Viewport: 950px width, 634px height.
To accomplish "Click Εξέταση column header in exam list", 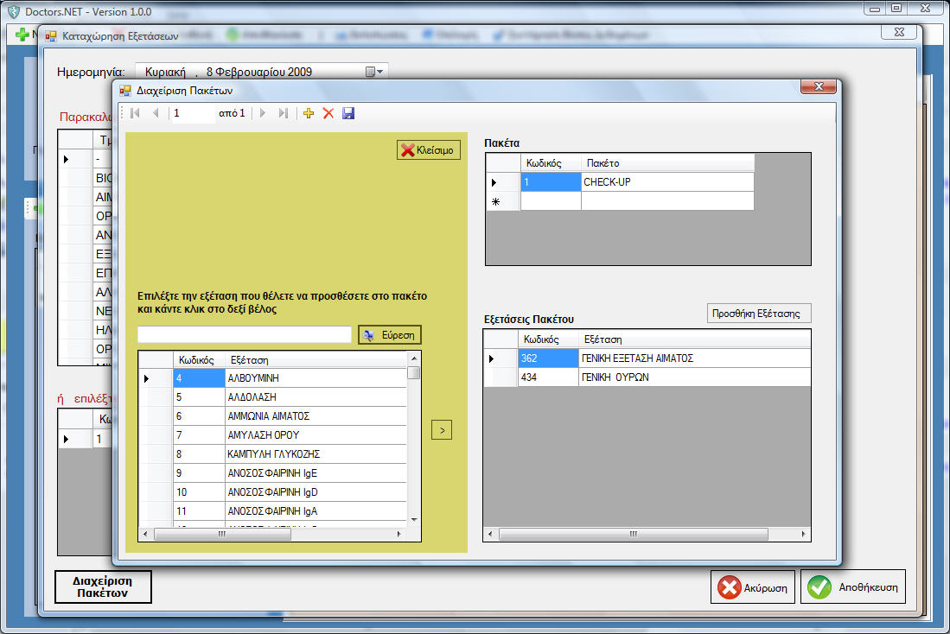I will click(x=316, y=359).
